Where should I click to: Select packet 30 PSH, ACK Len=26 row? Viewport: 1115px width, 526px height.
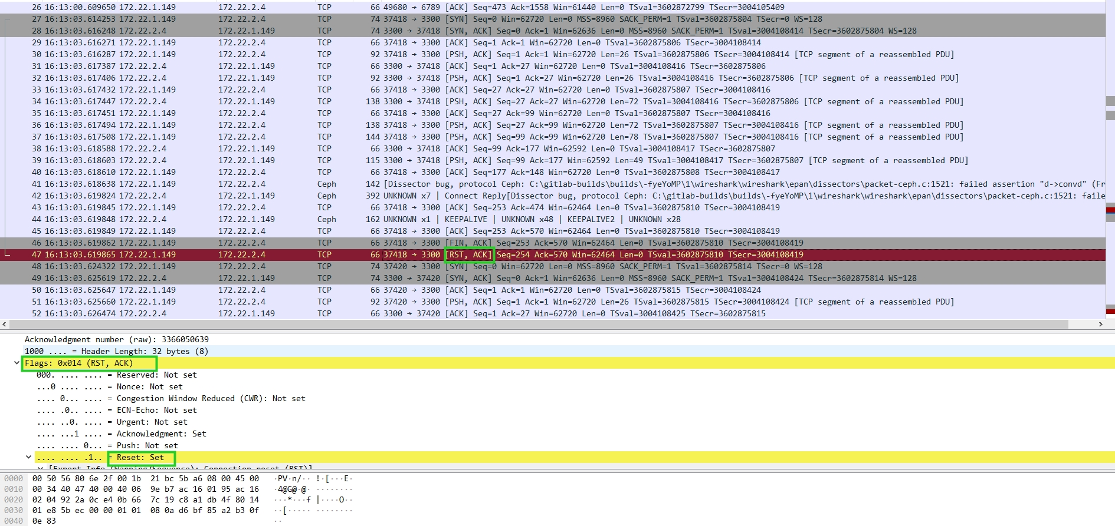point(553,54)
